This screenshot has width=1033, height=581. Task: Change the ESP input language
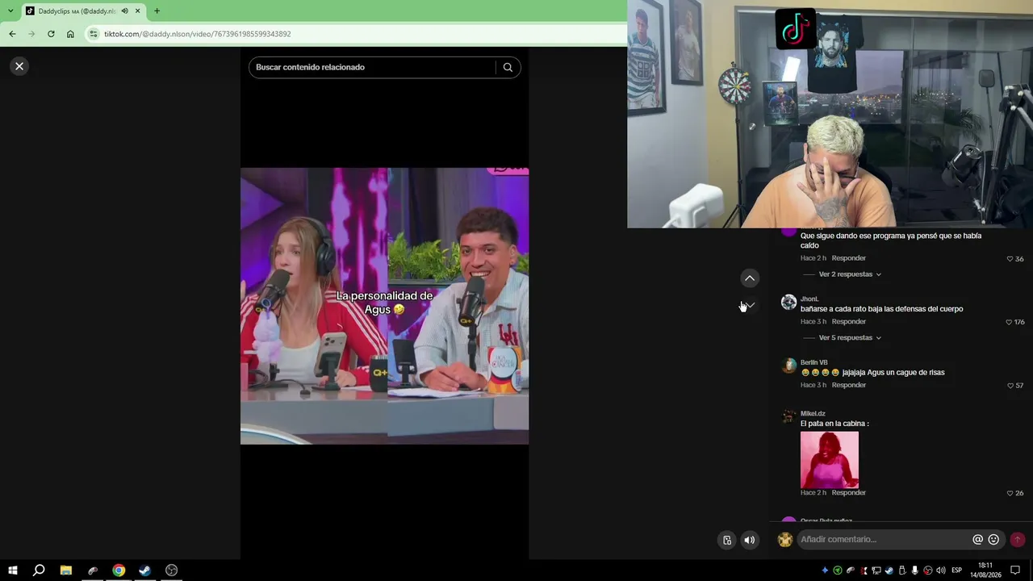coord(957,571)
